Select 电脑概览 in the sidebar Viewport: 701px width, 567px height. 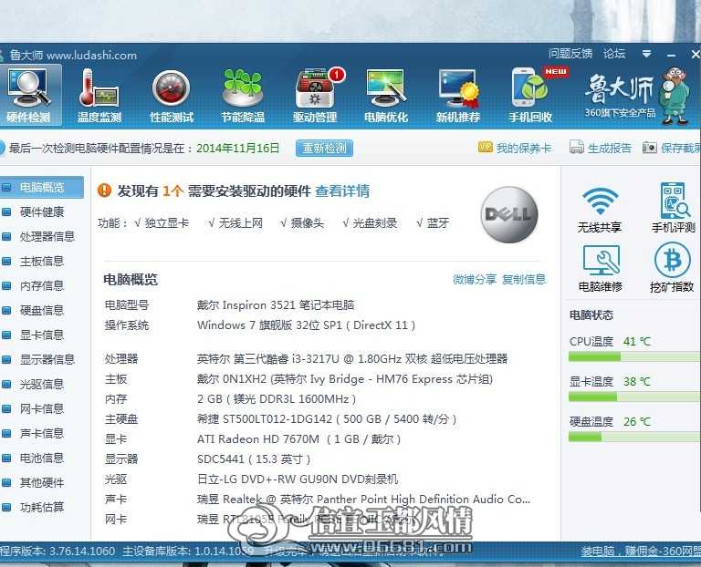click(x=42, y=188)
